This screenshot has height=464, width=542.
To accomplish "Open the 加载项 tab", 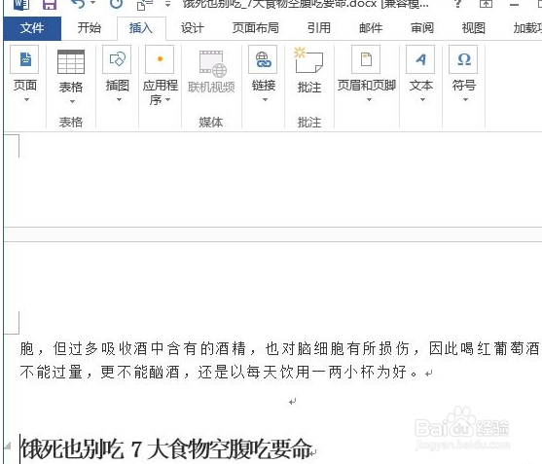I will 527,28.
